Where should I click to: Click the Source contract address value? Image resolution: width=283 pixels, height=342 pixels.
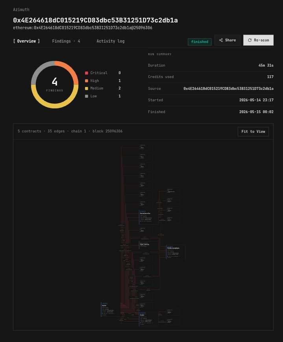[x=228, y=89]
